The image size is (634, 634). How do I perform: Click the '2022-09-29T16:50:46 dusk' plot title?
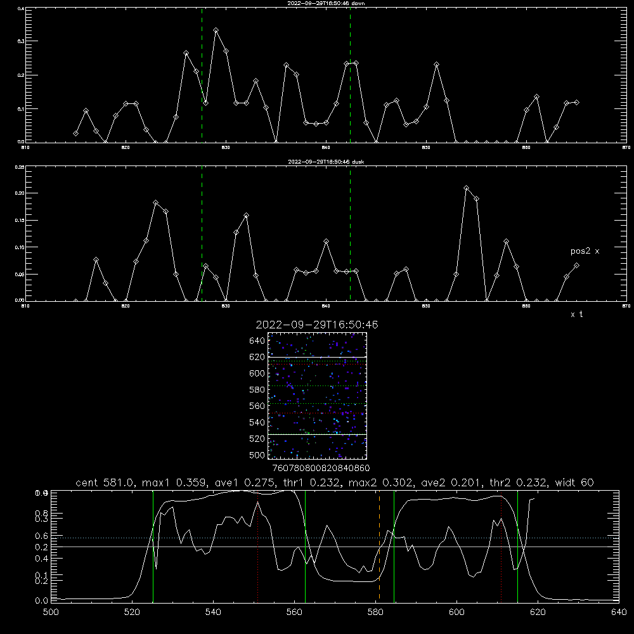pos(326,162)
